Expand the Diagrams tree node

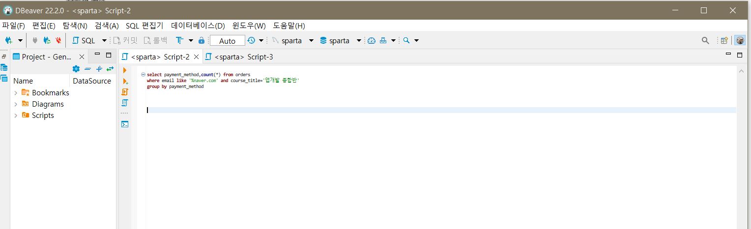tap(16, 104)
